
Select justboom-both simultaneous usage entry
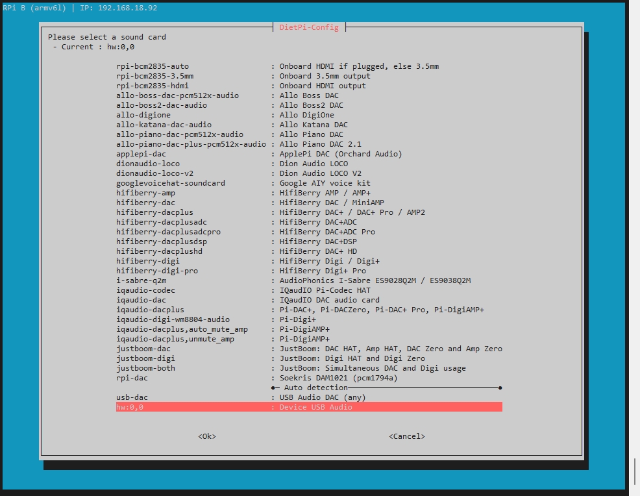tap(309, 368)
